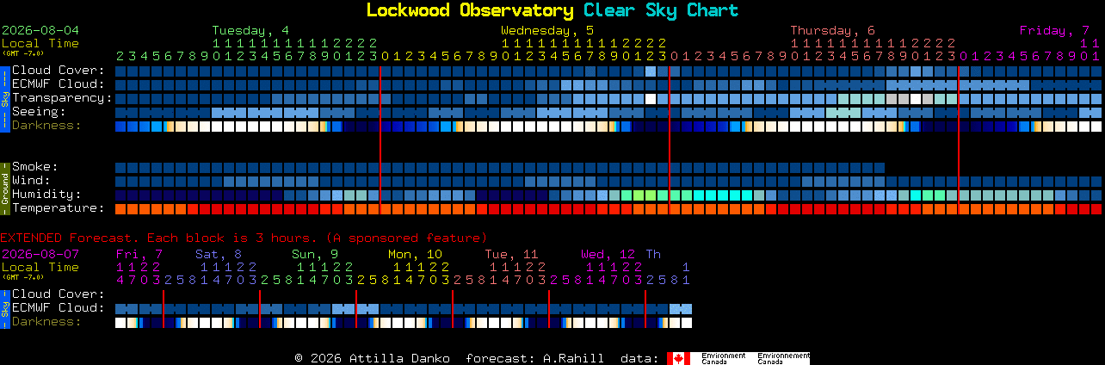Click the Tuesday, 4 day header
Screen dimensions: 1105x365
click(250, 30)
